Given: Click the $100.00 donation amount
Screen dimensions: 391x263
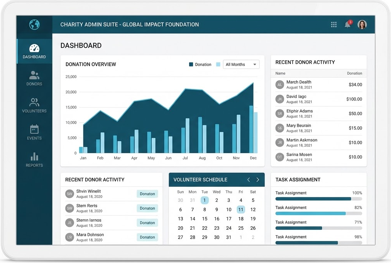Looking at the screenshot, I should [x=354, y=99].
